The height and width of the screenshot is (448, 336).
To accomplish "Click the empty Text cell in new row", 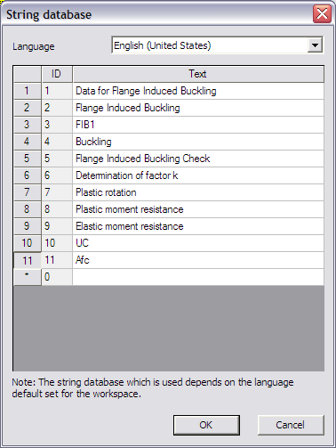I will 198,277.
